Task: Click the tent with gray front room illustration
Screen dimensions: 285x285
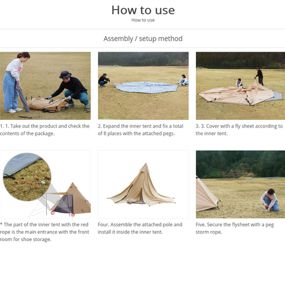Action: point(68,200)
